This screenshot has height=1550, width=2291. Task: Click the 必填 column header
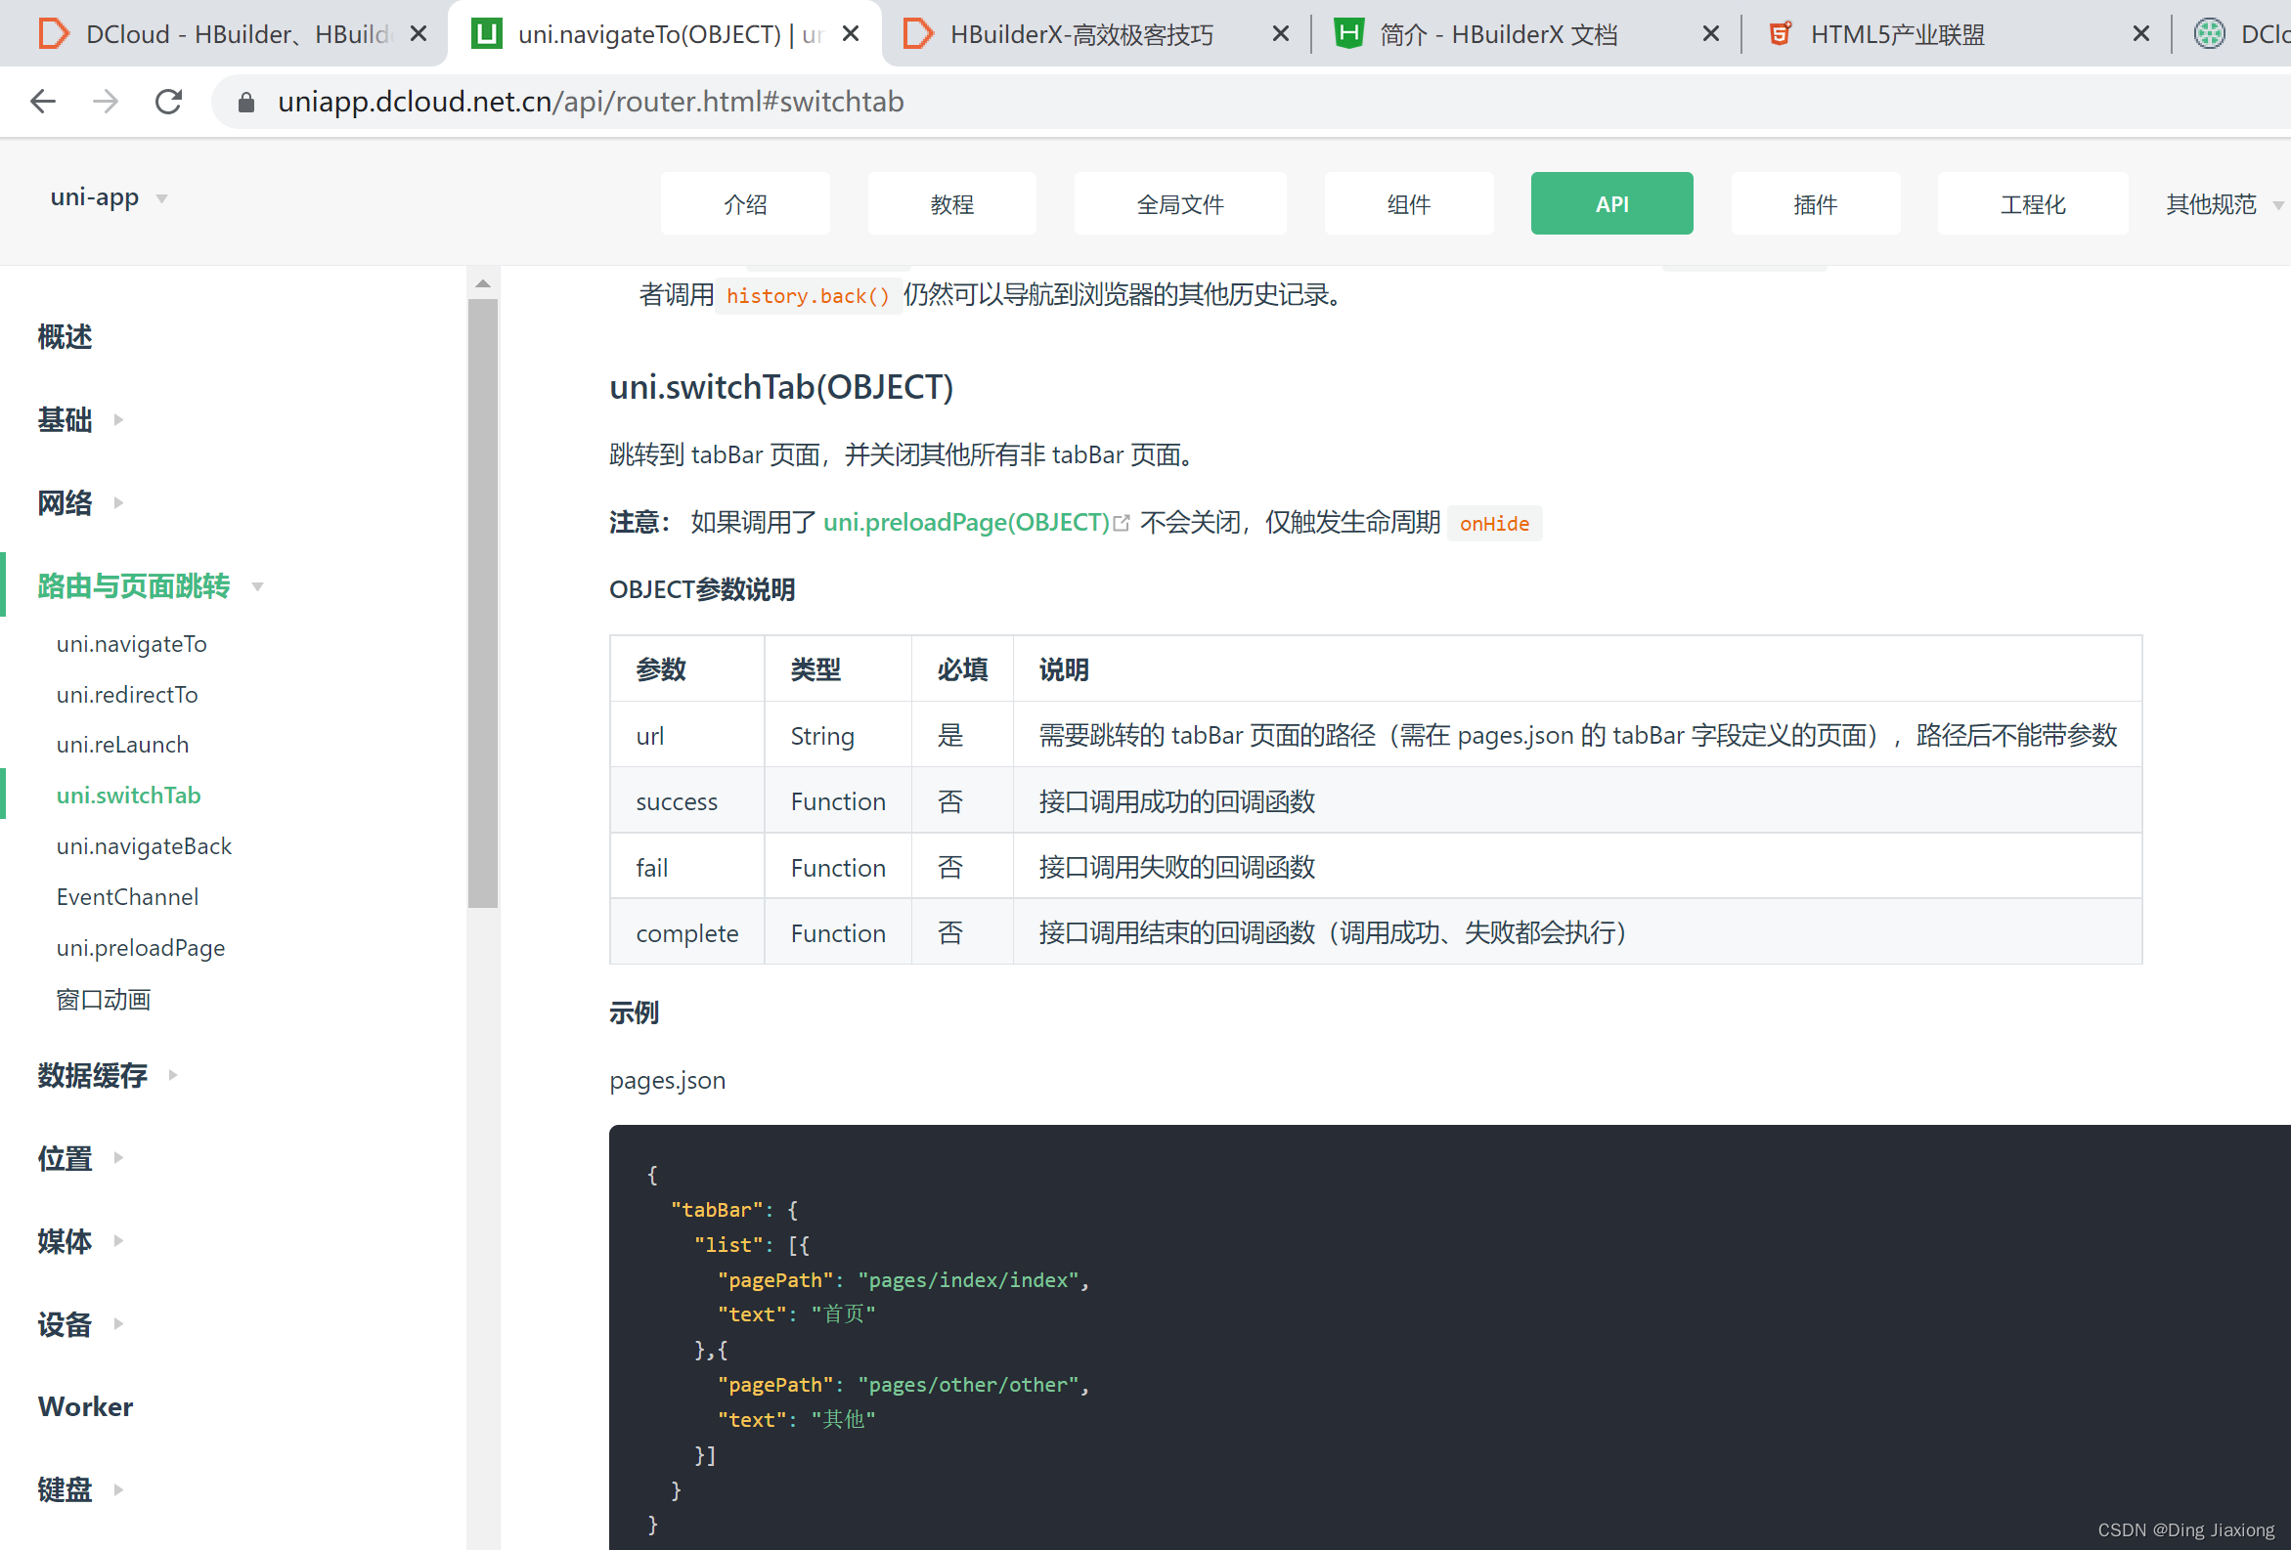pos(962,669)
